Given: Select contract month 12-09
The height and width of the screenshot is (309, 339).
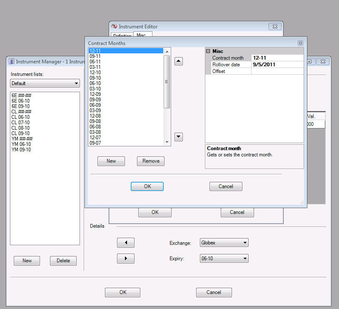Looking at the screenshot, I should click(126, 94).
